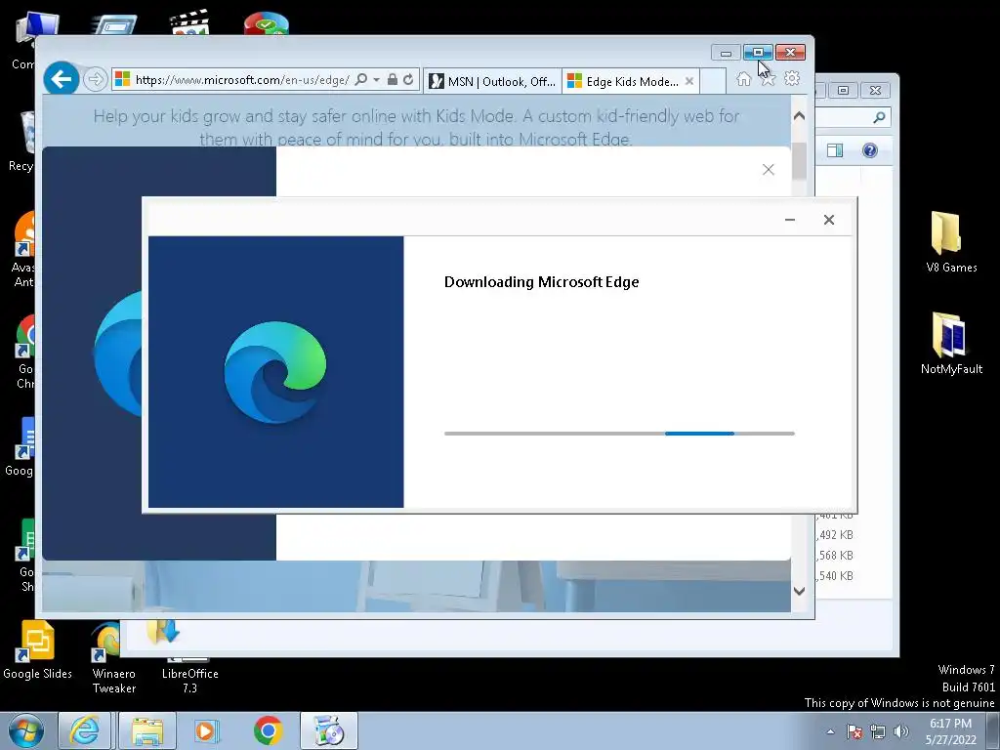Click the installer disc icon in taskbar
Viewport: 1000px width, 750px height.
click(329, 730)
